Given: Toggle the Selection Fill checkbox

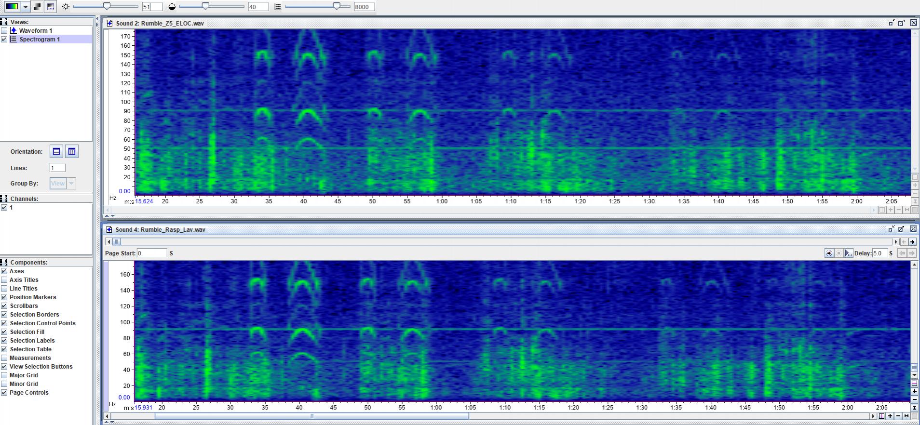Looking at the screenshot, I should click(x=4, y=332).
